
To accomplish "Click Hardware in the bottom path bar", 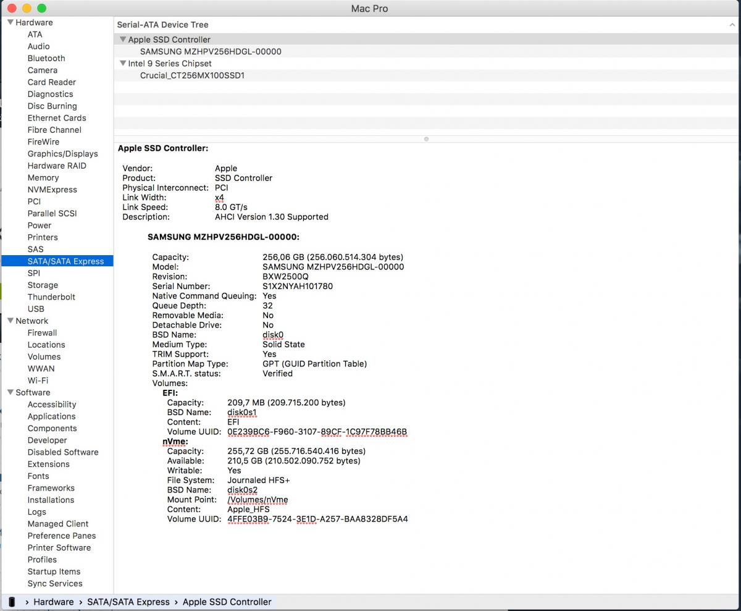I will pos(54,602).
